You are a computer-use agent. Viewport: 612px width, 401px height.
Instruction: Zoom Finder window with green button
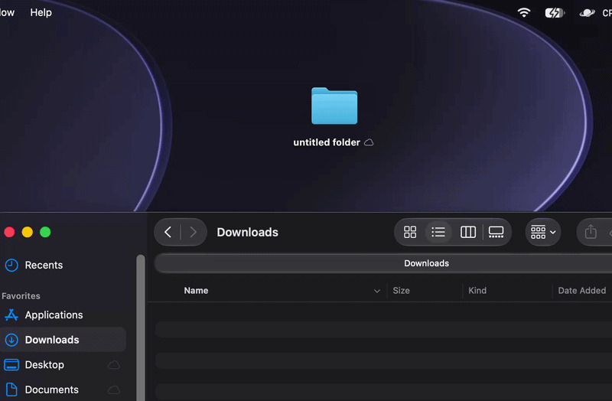coord(45,233)
